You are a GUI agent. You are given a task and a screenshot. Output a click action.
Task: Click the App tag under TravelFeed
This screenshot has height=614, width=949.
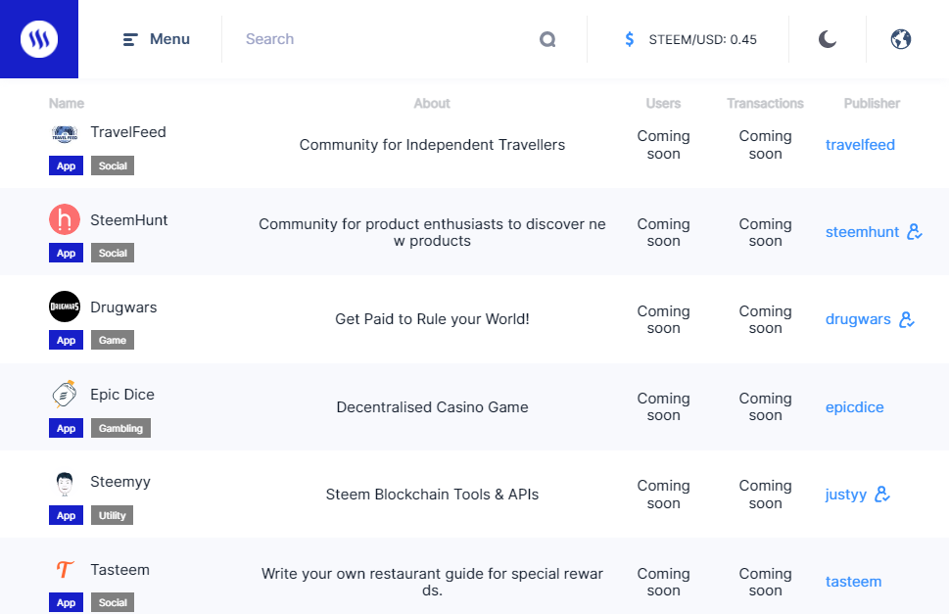coord(66,165)
